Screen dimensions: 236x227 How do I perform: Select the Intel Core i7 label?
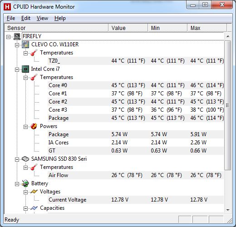click(x=45, y=69)
